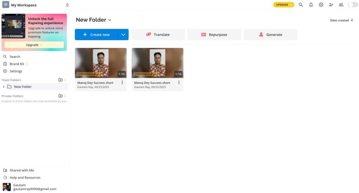Image resolution: width=359 pixels, height=193 pixels.
Task: Open the second Manoj Dey video thumbnail
Action: pos(157,63)
